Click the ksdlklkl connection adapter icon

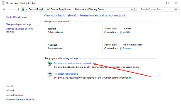point(121,32)
